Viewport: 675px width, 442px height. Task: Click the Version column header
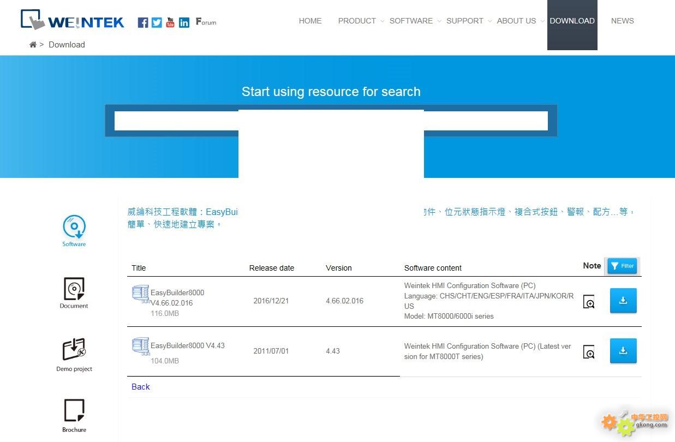pyautogui.click(x=339, y=268)
